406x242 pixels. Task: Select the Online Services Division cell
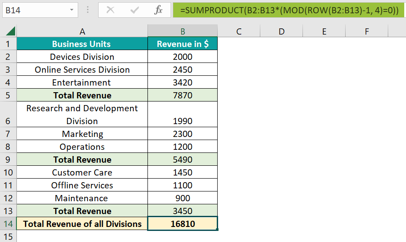click(x=82, y=70)
